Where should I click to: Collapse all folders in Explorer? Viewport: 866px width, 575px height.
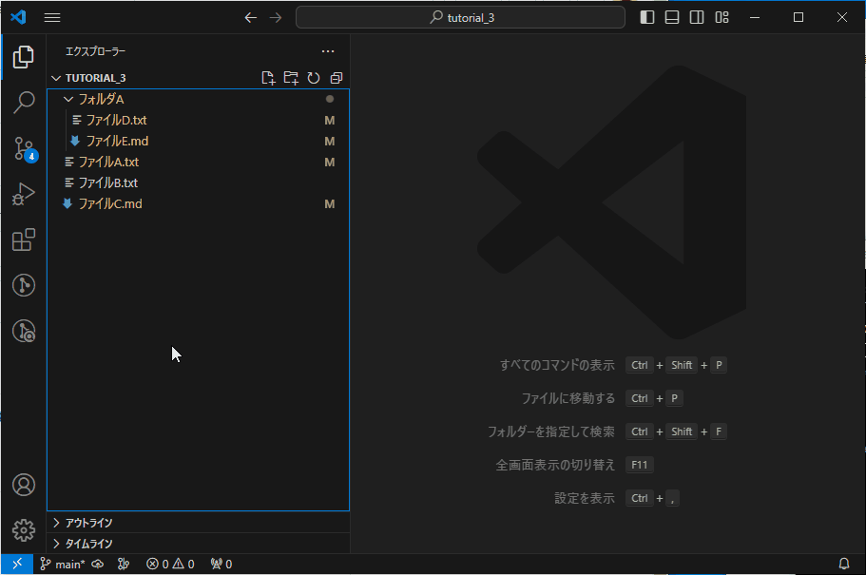point(336,78)
